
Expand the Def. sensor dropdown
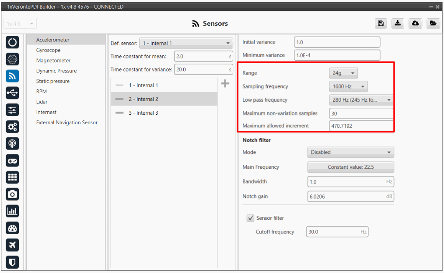(x=186, y=43)
